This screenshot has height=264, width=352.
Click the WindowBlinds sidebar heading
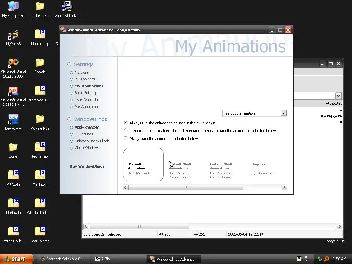point(90,119)
